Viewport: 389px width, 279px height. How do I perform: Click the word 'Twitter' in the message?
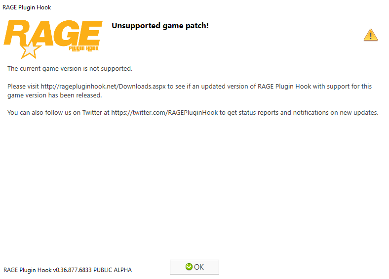click(92, 113)
